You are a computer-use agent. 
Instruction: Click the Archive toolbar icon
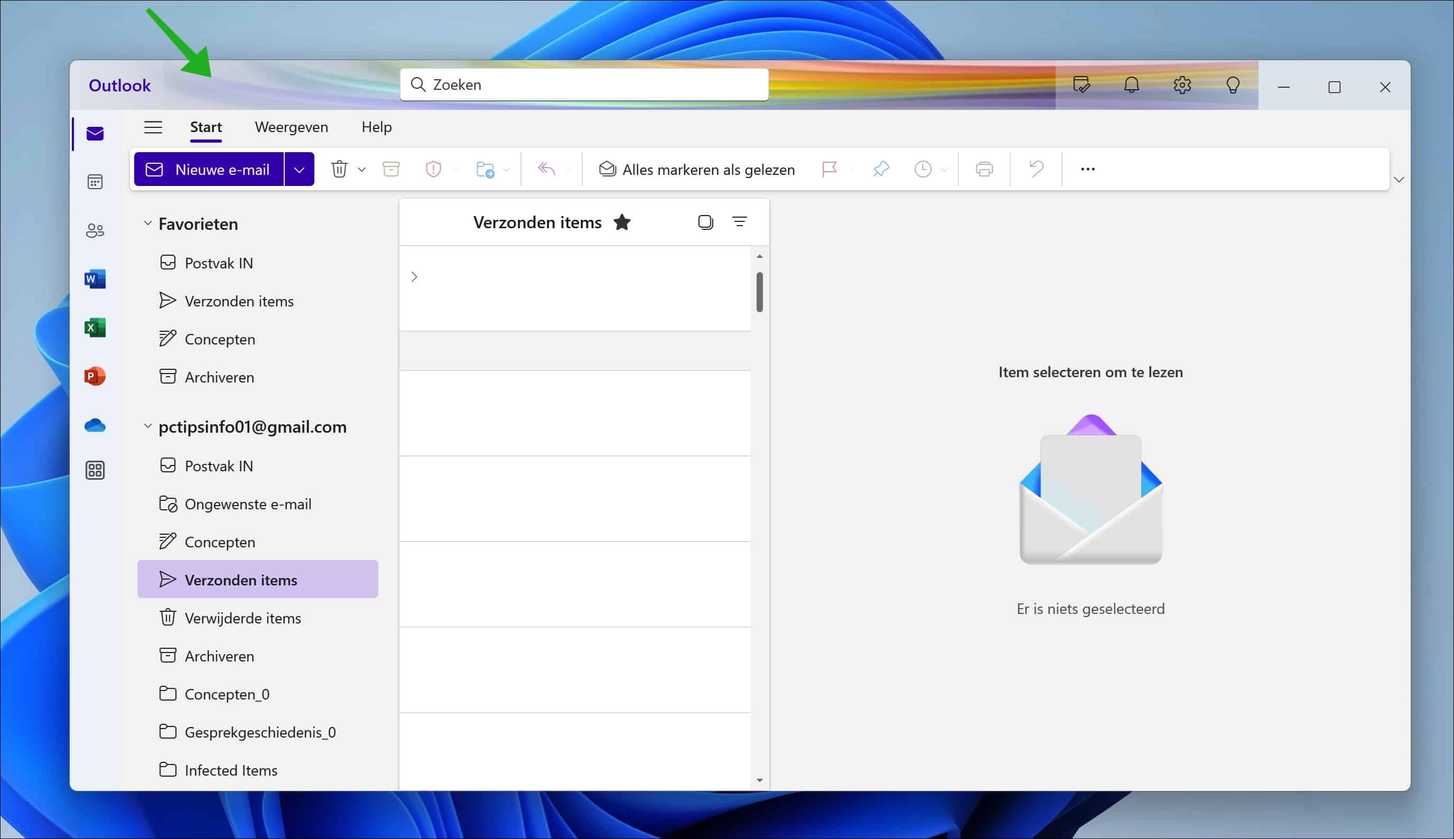tap(391, 169)
